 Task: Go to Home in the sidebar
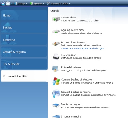[24, 15]
